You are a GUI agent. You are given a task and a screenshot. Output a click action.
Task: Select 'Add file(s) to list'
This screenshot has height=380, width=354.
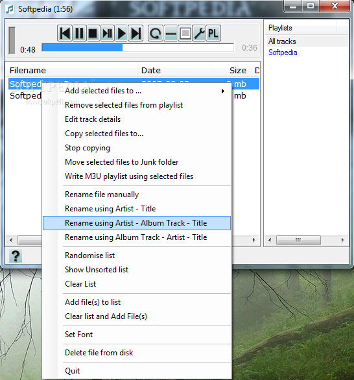(x=137, y=302)
